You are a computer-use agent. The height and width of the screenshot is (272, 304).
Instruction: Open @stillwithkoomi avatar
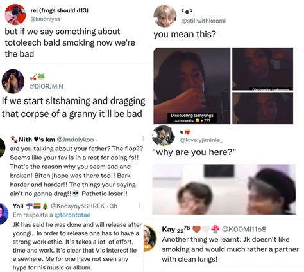[x=165, y=16]
